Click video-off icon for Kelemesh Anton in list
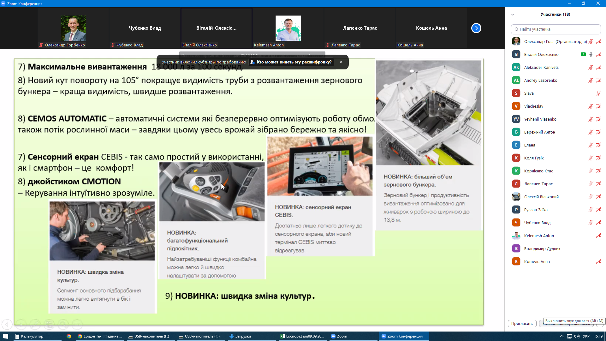606x341 pixels. tap(598, 236)
